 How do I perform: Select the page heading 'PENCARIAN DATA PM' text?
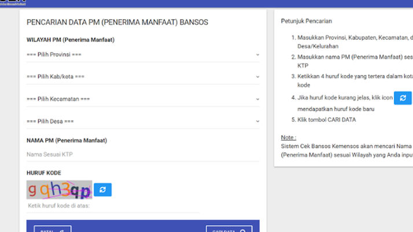coord(117,23)
